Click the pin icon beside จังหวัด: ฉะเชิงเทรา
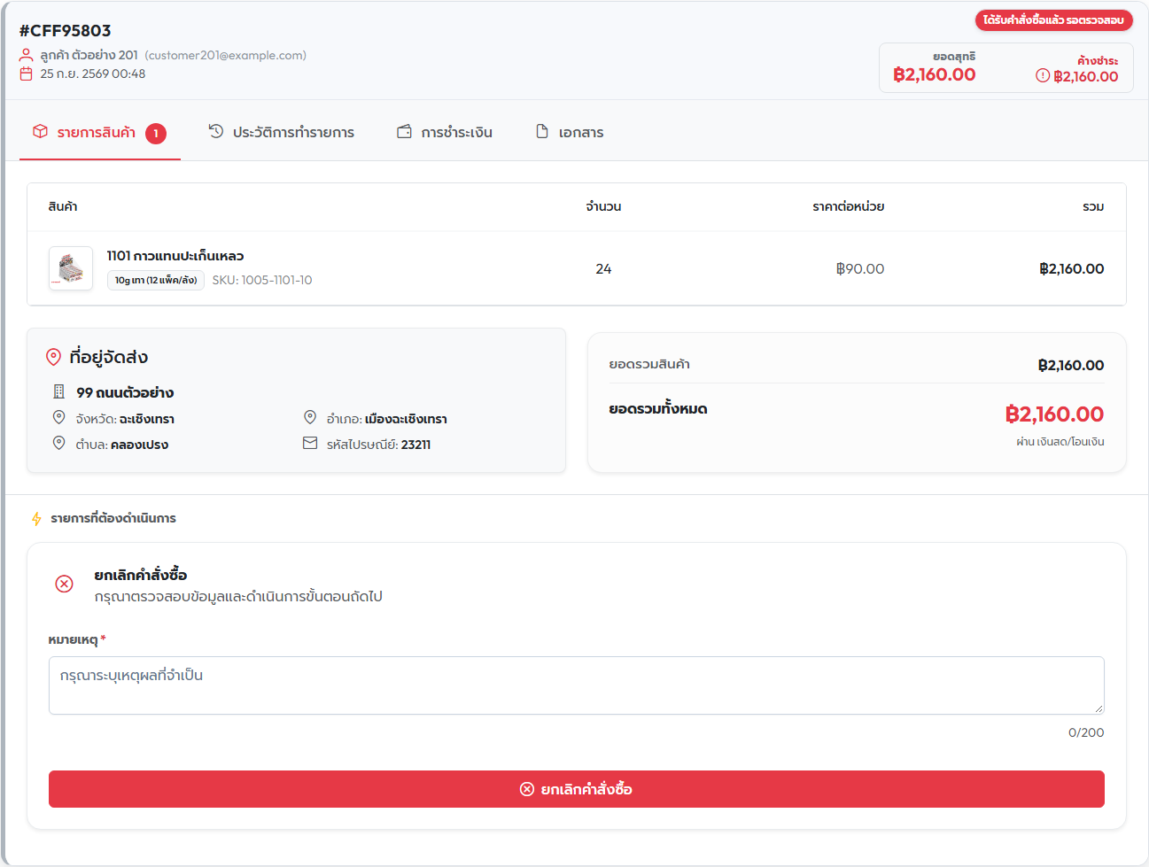 point(59,418)
